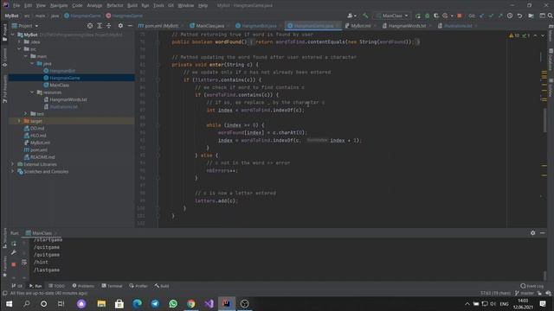Open Search Everywhere magnifier icon
The width and height of the screenshot is (554, 311).
[x=551, y=16]
